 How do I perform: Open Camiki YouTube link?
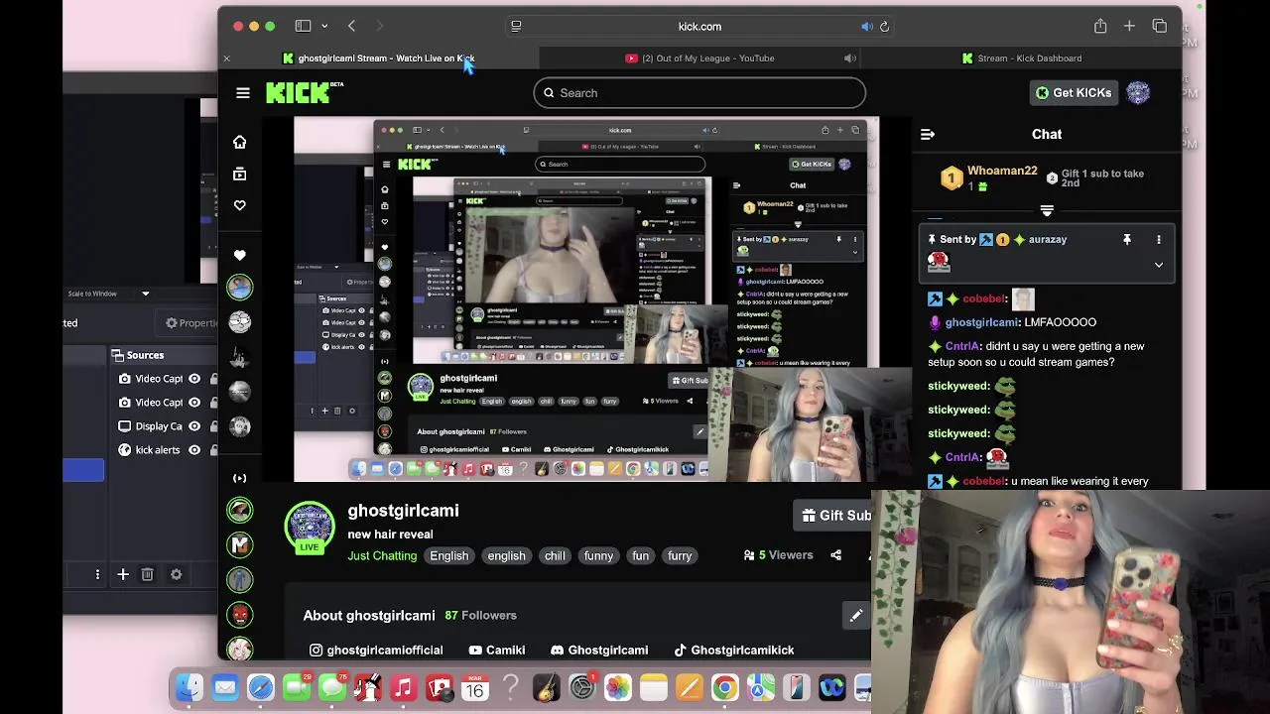point(496,650)
